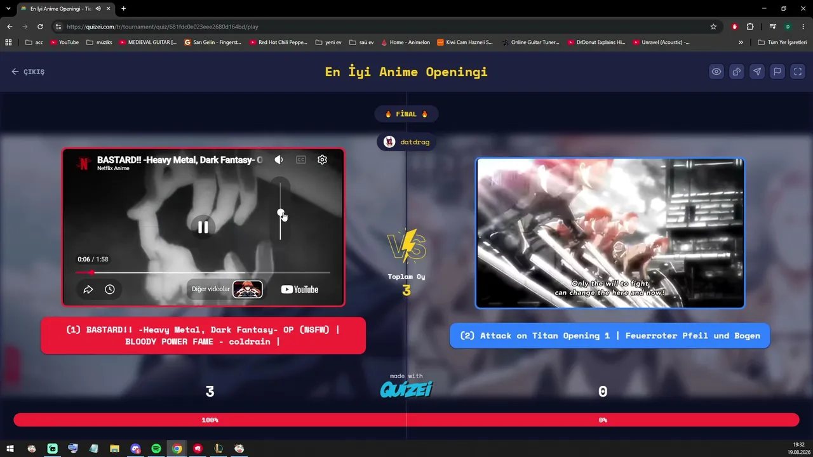Open Discord from the taskbar

(x=135, y=449)
